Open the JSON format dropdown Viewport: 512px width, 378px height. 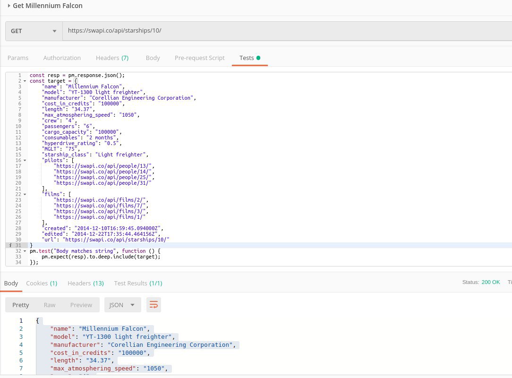[x=122, y=305]
